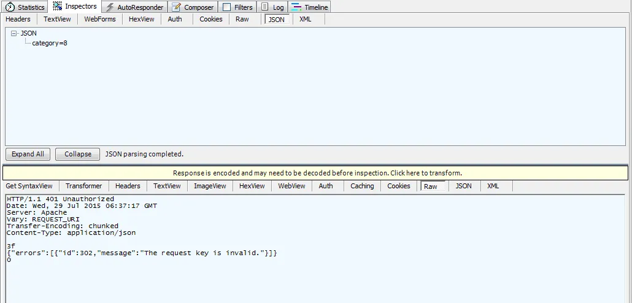Screen dimensions: 632x303
Task: Open the Caching tab
Action: pyautogui.click(x=362, y=186)
